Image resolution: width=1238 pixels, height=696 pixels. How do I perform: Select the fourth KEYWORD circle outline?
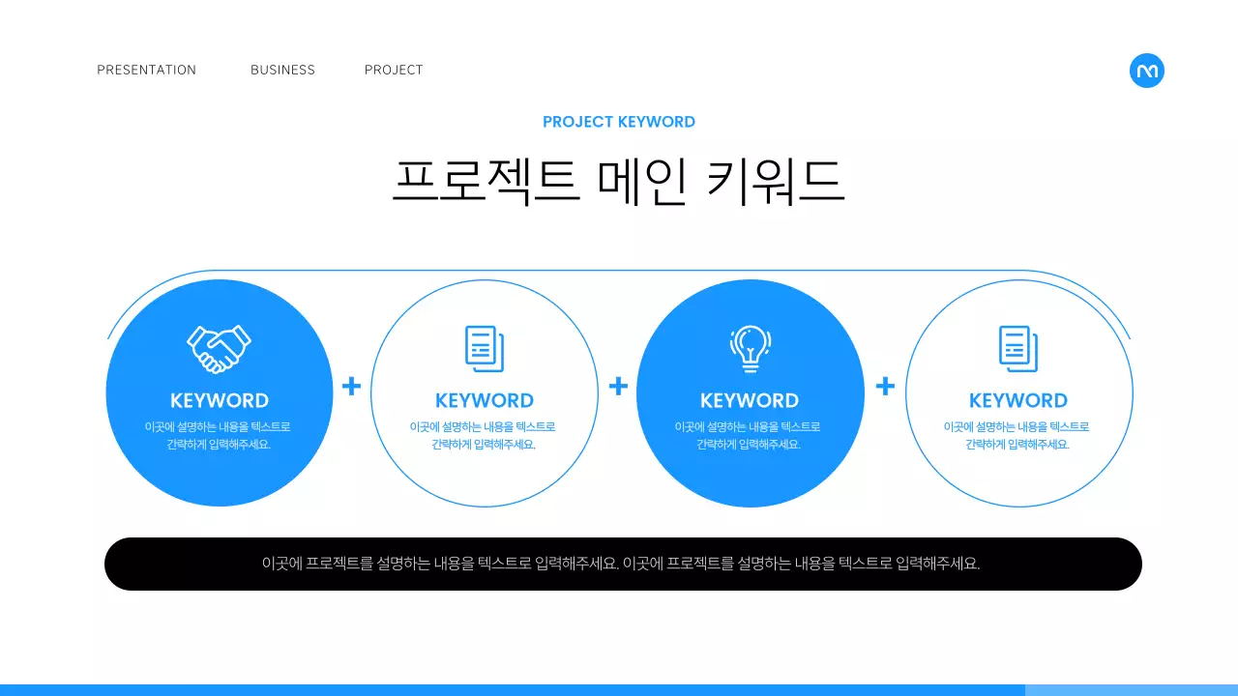pyautogui.click(x=1019, y=391)
